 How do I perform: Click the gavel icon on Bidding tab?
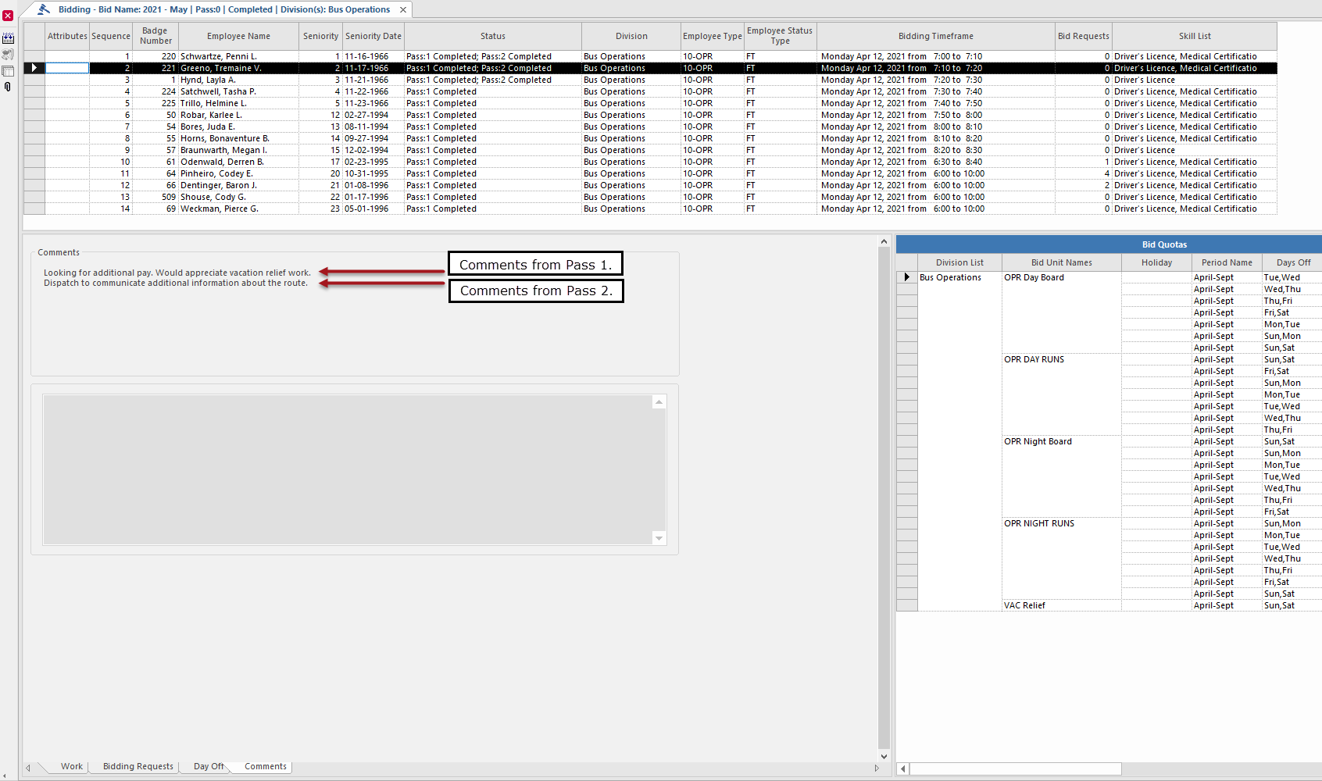(x=44, y=9)
